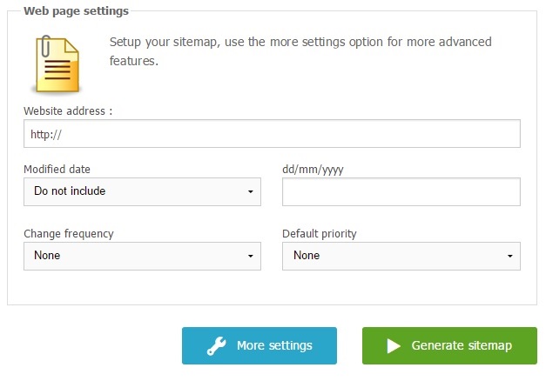Expand the Change frequency combo box
546x381 pixels.
point(142,256)
